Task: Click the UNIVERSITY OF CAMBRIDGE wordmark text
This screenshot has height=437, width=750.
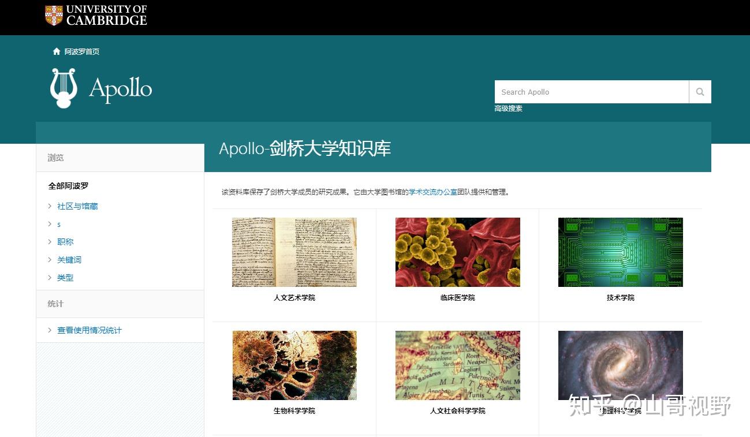Action: point(107,16)
